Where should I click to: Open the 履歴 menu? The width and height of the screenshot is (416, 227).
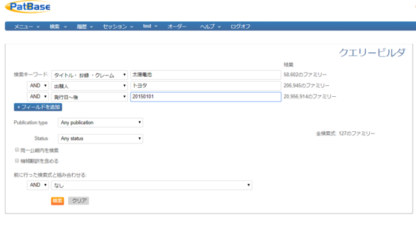[84, 27]
